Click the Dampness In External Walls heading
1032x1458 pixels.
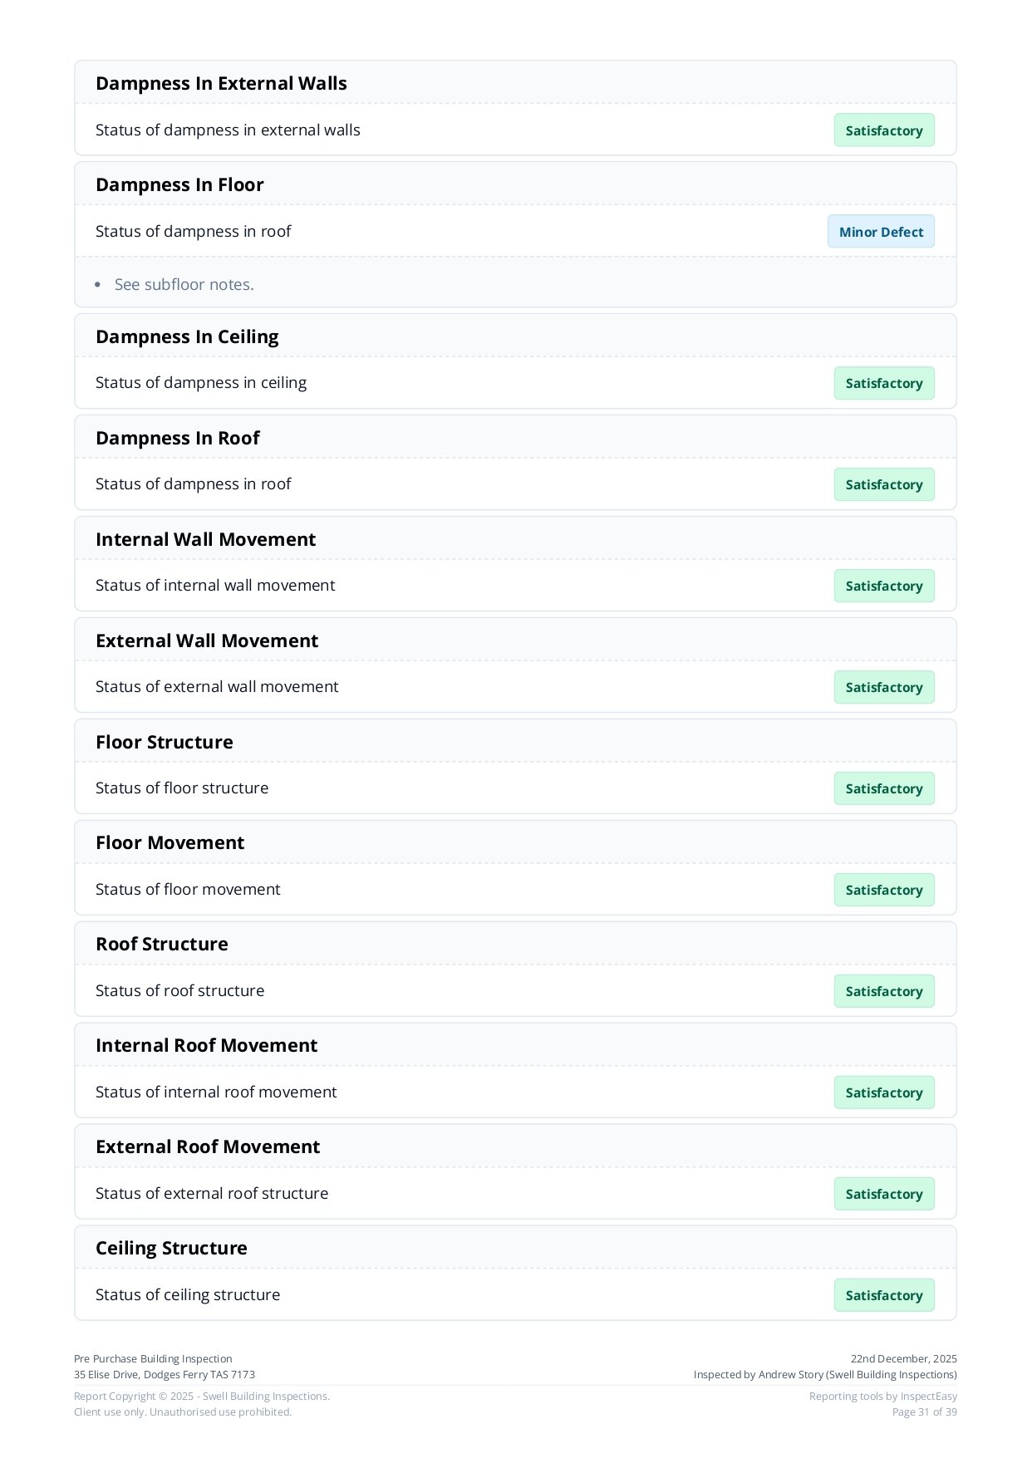pos(221,83)
